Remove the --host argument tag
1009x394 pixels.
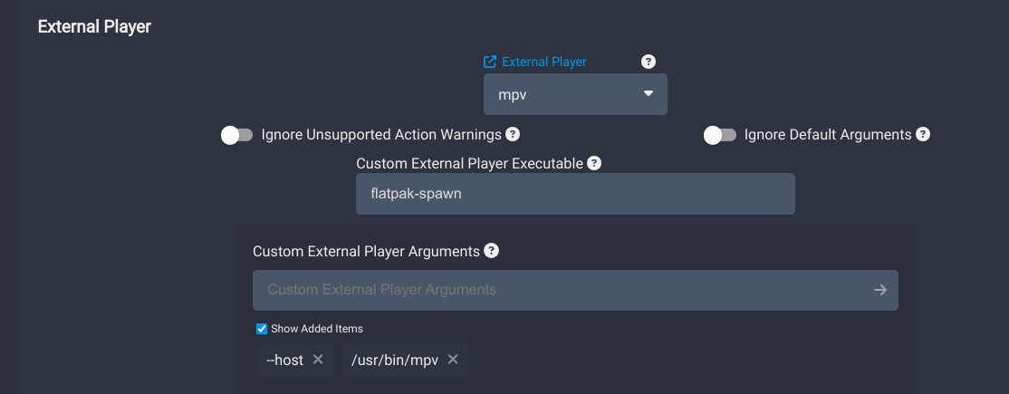click(318, 360)
